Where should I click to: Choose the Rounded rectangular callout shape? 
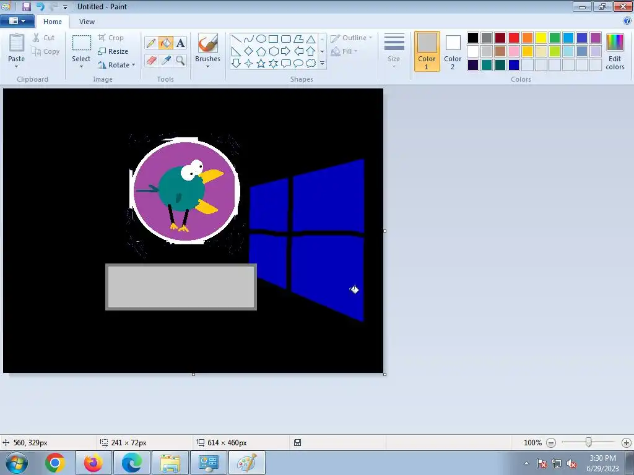(286, 64)
